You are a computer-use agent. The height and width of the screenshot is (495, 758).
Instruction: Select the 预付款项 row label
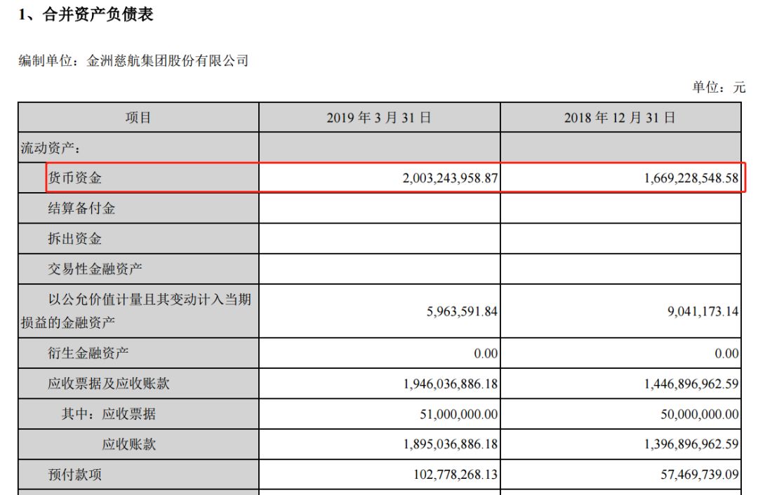[x=74, y=475]
